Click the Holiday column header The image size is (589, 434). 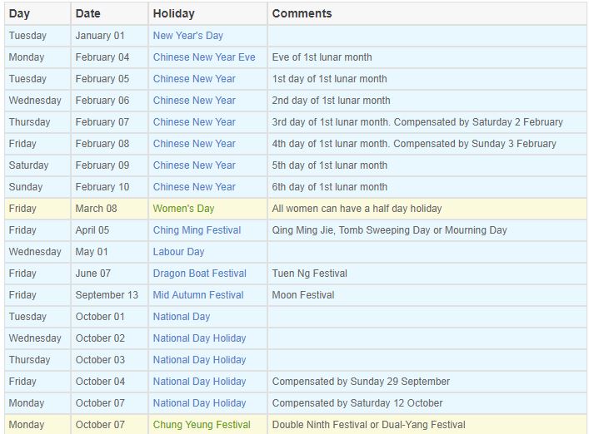[207, 14]
